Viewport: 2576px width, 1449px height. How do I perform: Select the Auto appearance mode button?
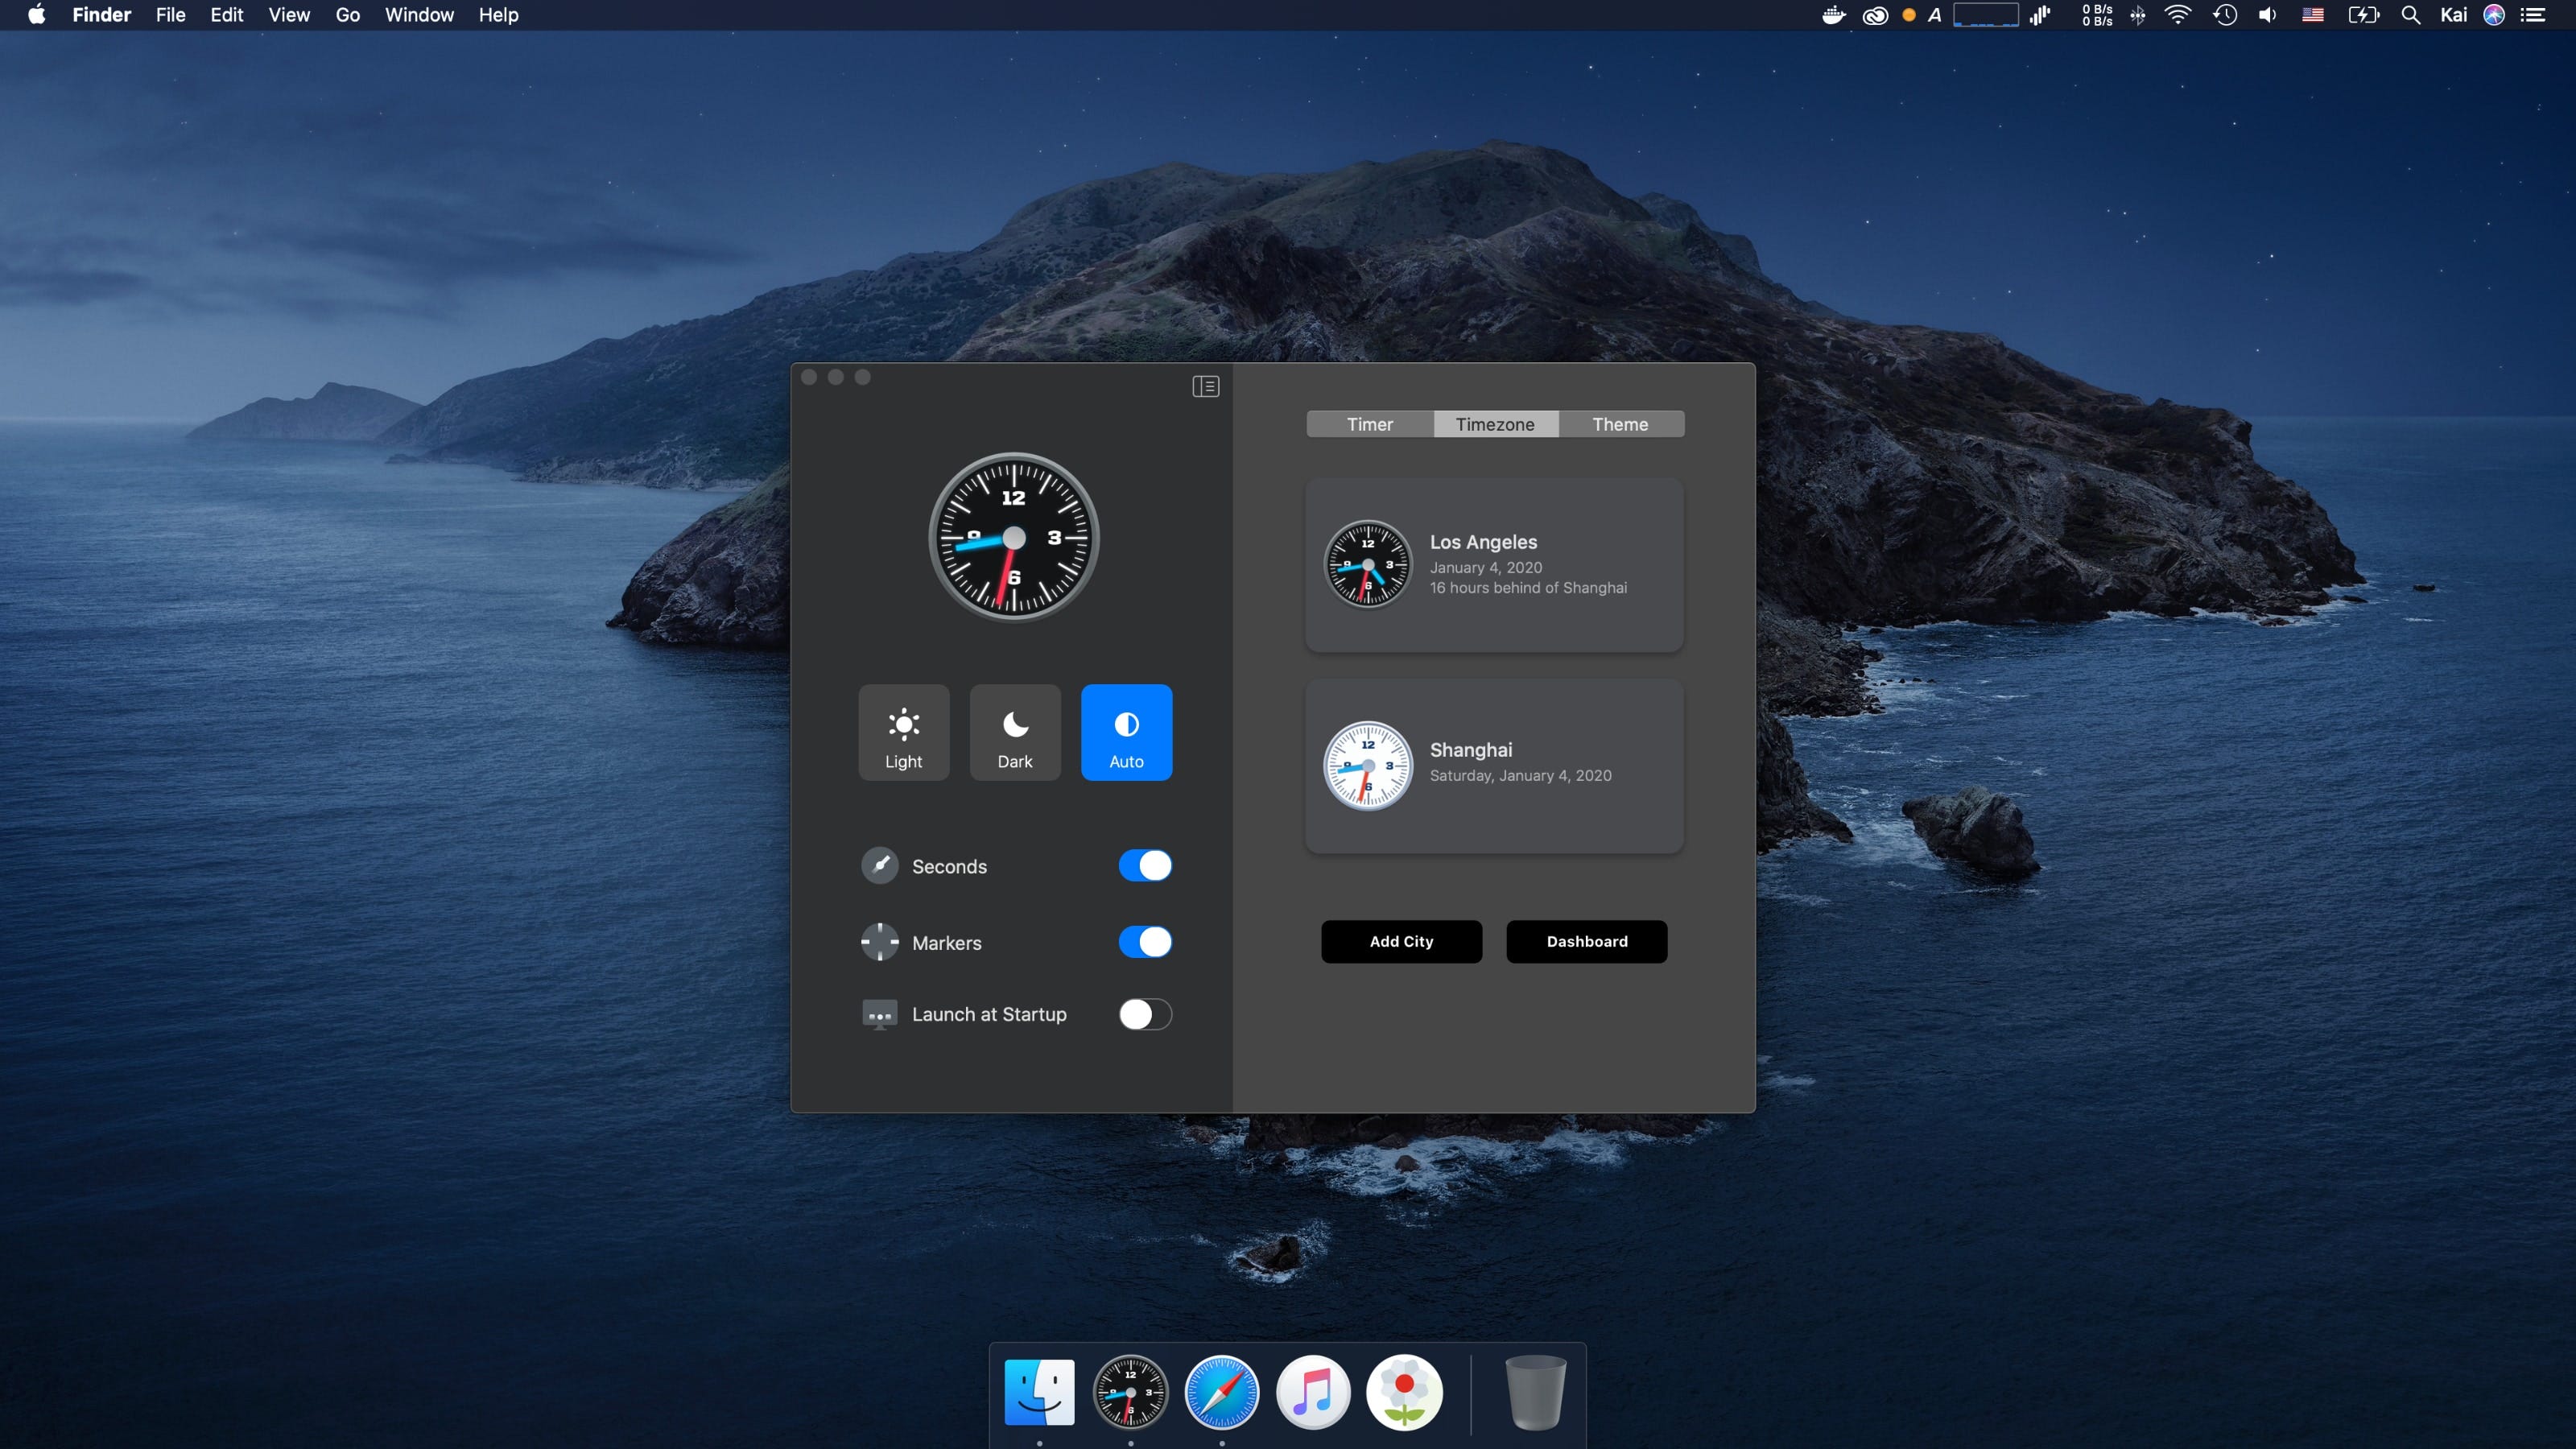[x=1126, y=732]
